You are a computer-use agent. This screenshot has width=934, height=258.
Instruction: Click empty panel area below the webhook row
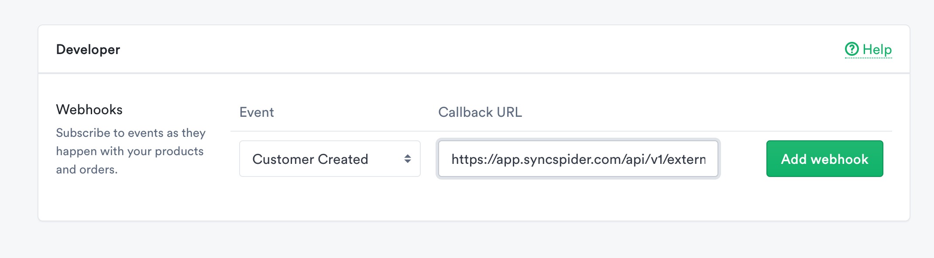click(474, 200)
